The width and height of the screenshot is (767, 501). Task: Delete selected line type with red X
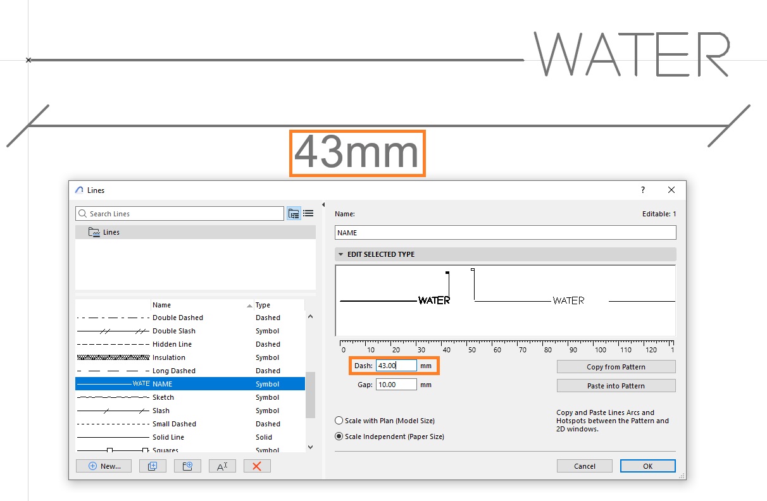pyautogui.click(x=257, y=466)
